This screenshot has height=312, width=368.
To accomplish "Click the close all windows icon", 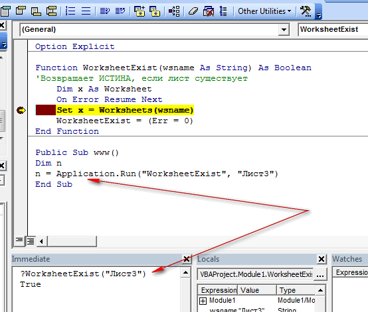I will click(x=209, y=11).
